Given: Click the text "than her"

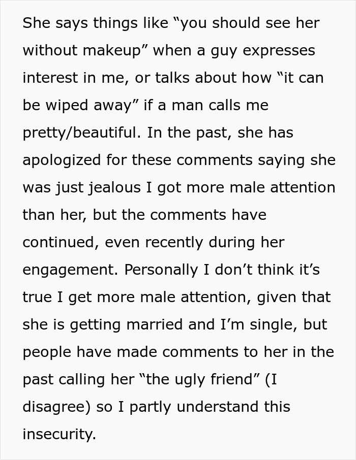Looking at the screenshot, I should (53, 215).
